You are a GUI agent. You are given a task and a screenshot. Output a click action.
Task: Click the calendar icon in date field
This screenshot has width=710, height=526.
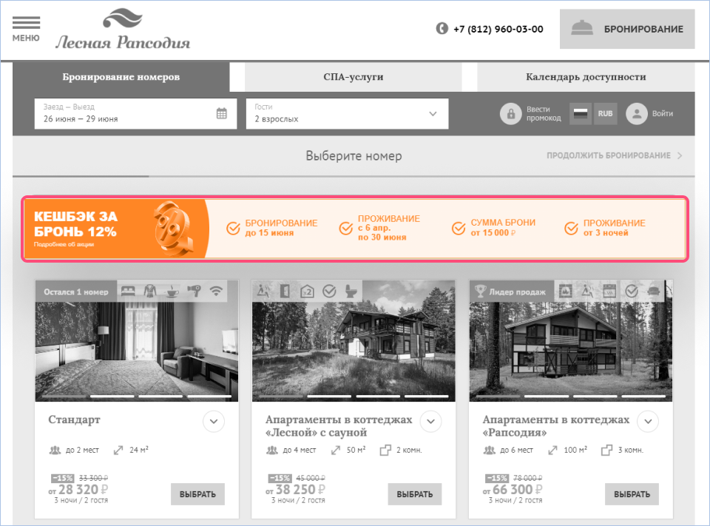click(x=221, y=113)
